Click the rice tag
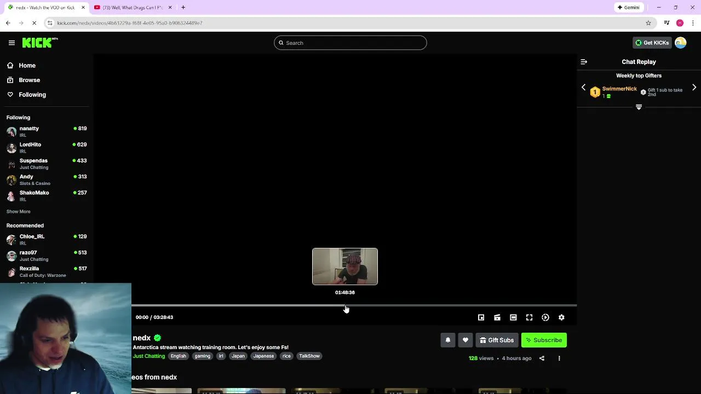 pyautogui.click(x=286, y=356)
